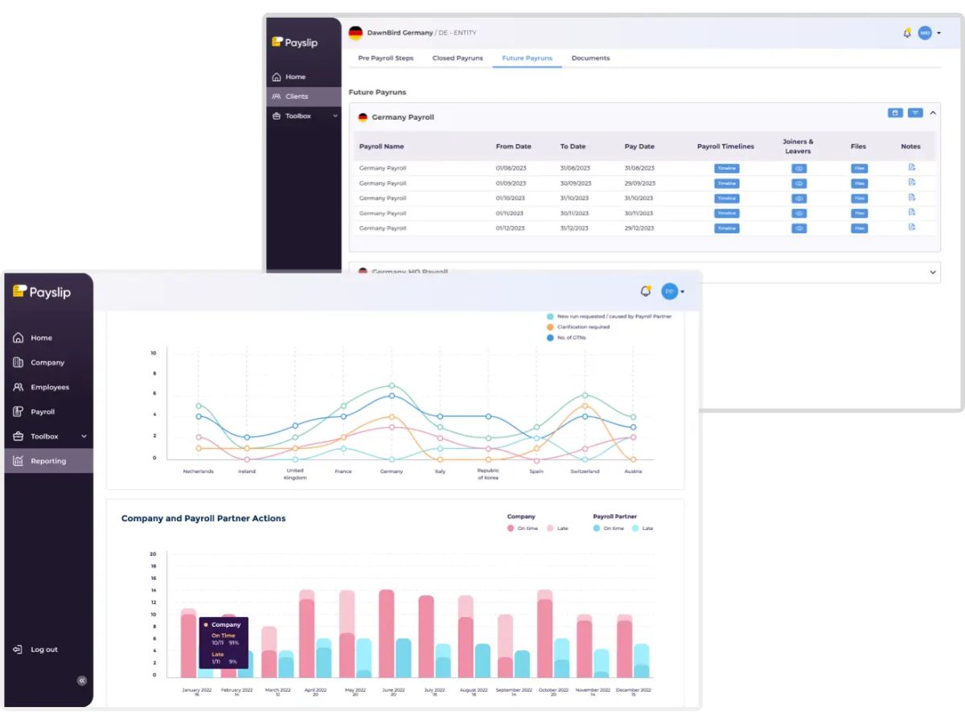Open notifications bell in the back window

(x=907, y=33)
